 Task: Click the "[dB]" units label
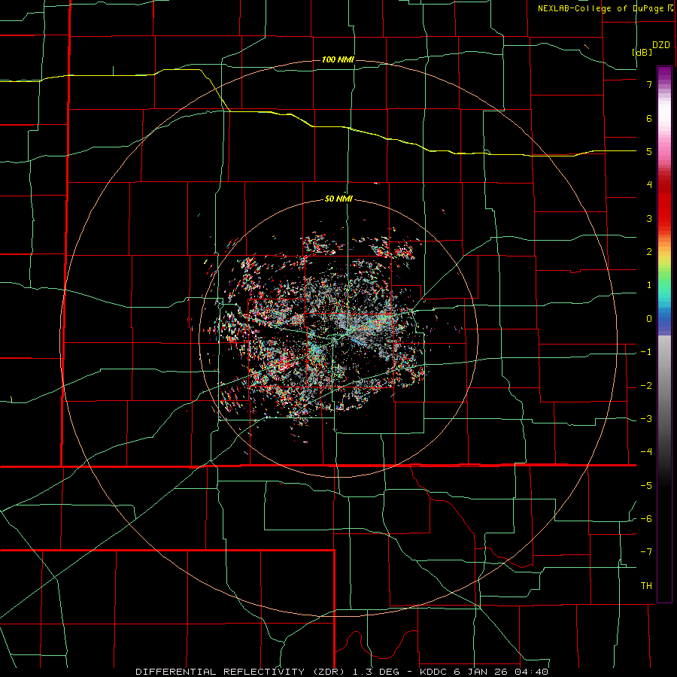coord(642,52)
